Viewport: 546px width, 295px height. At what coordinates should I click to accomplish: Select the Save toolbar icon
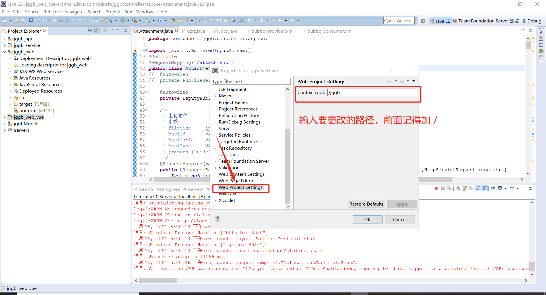point(16,20)
